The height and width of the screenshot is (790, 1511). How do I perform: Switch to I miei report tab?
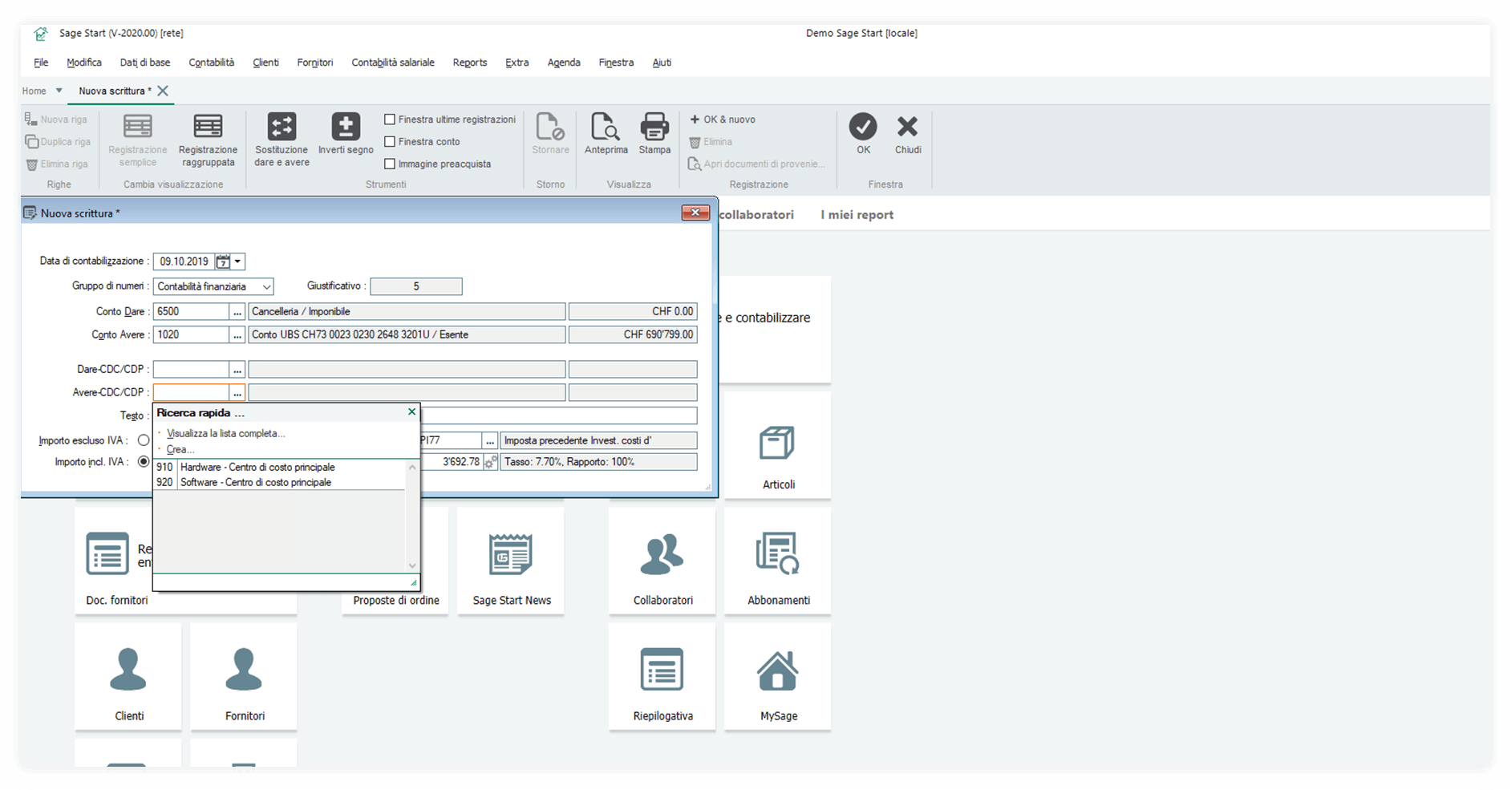click(857, 215)
